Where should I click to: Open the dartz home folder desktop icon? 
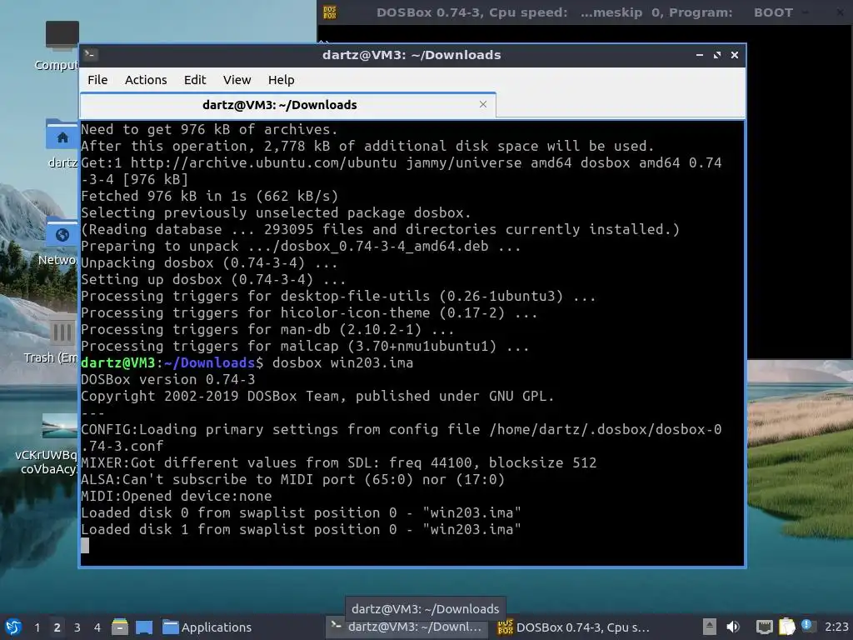coord(61,142)
